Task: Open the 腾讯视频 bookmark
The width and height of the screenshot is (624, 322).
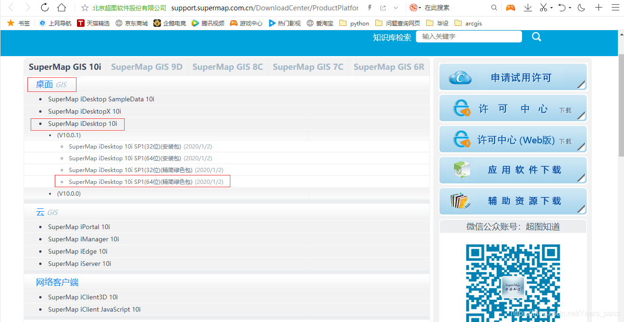Action: 208,23
